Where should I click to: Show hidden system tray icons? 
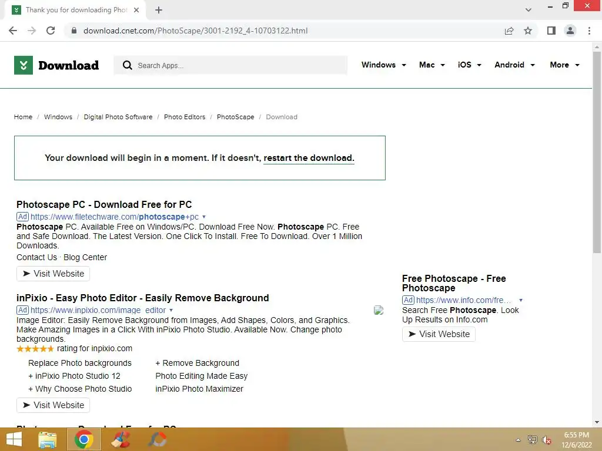[519, 440]
